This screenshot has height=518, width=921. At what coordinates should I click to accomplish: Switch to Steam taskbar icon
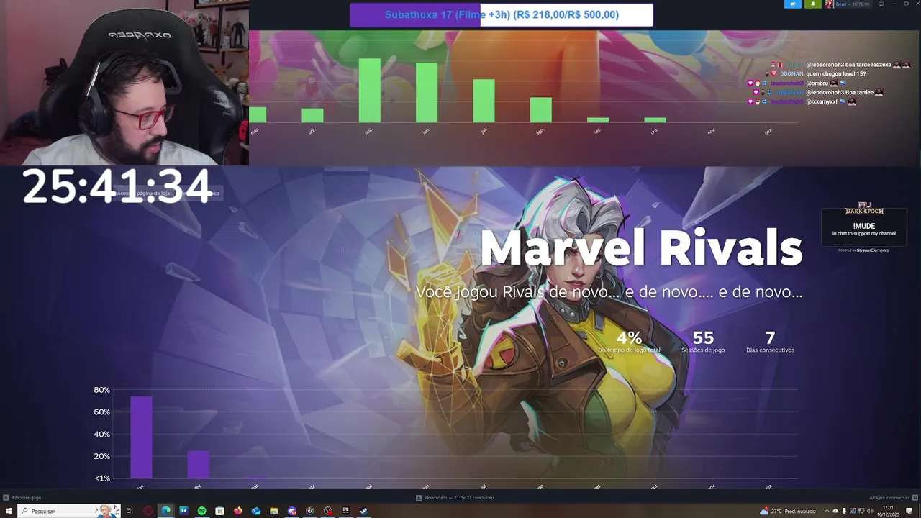coord(363,511)
